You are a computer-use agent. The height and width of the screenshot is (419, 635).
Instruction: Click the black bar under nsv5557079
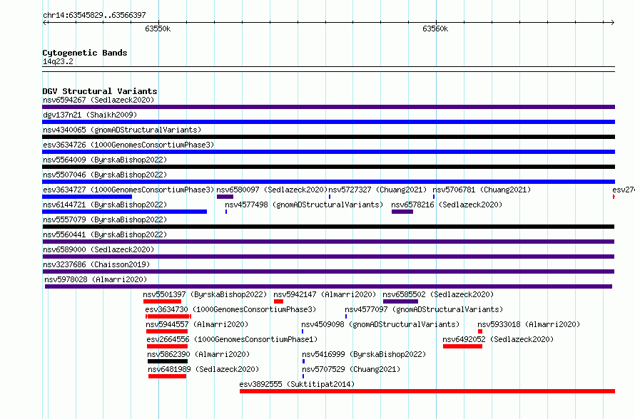tap(328, 227)
